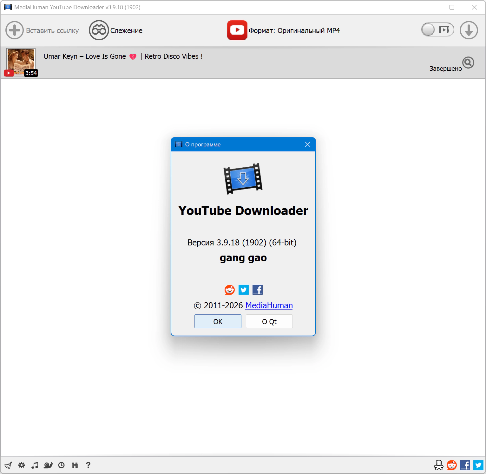Click the binoculars icon in the bottom bar
Image resolution: width=486 pixels, height=474 pixels.
[75, 465]
